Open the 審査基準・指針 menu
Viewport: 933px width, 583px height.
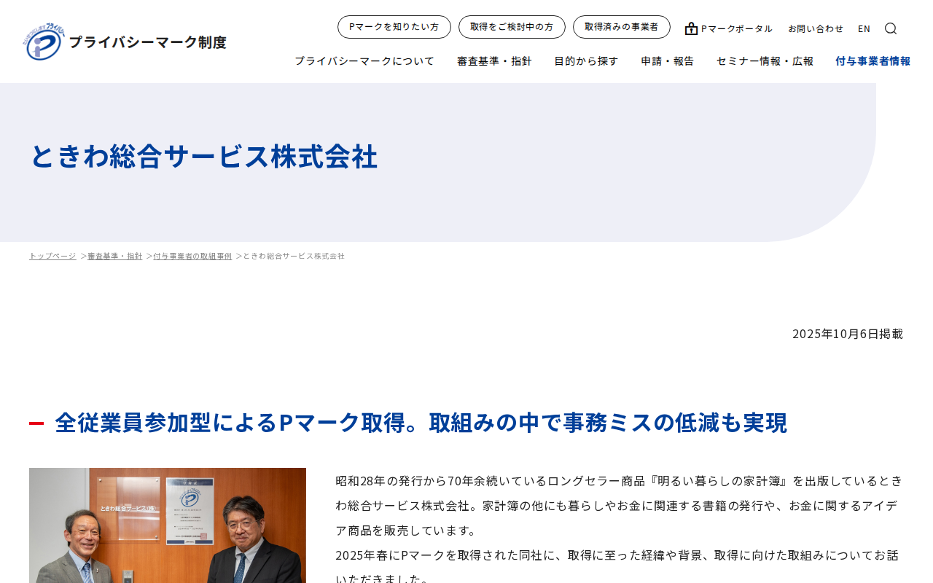(494, 61)
